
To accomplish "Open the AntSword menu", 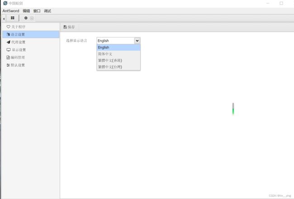I will (x=11, y=11).
